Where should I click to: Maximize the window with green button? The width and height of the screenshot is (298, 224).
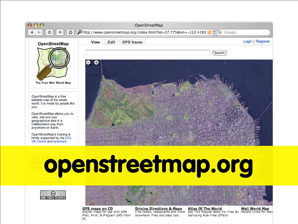point(42,25)
